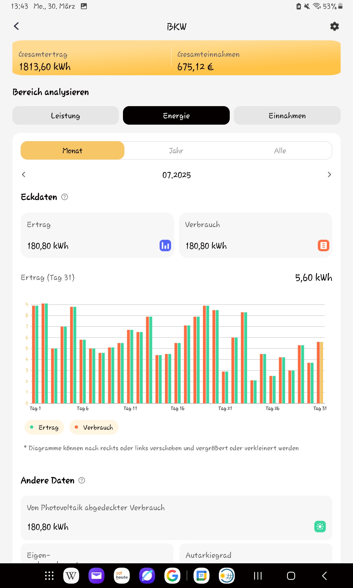
Task: Toggle the Ertrag legend series
Action: click(x=44, y=427)
